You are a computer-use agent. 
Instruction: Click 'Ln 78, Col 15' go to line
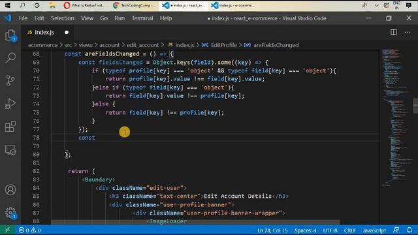pyautogui.click(x=272, y=230)
